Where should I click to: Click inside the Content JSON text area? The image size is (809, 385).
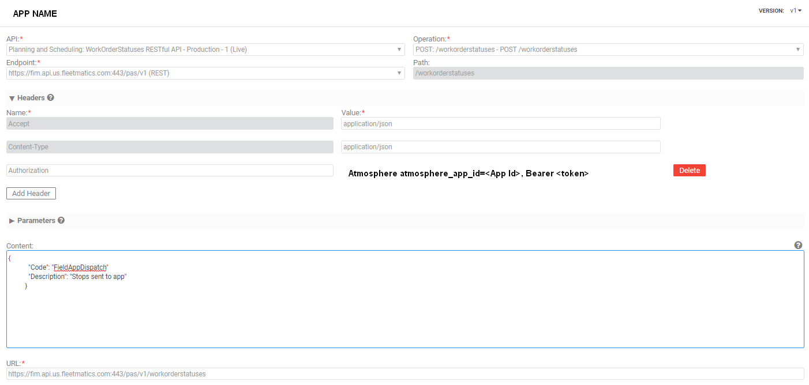pyautogui.click(x=404, y=311)
